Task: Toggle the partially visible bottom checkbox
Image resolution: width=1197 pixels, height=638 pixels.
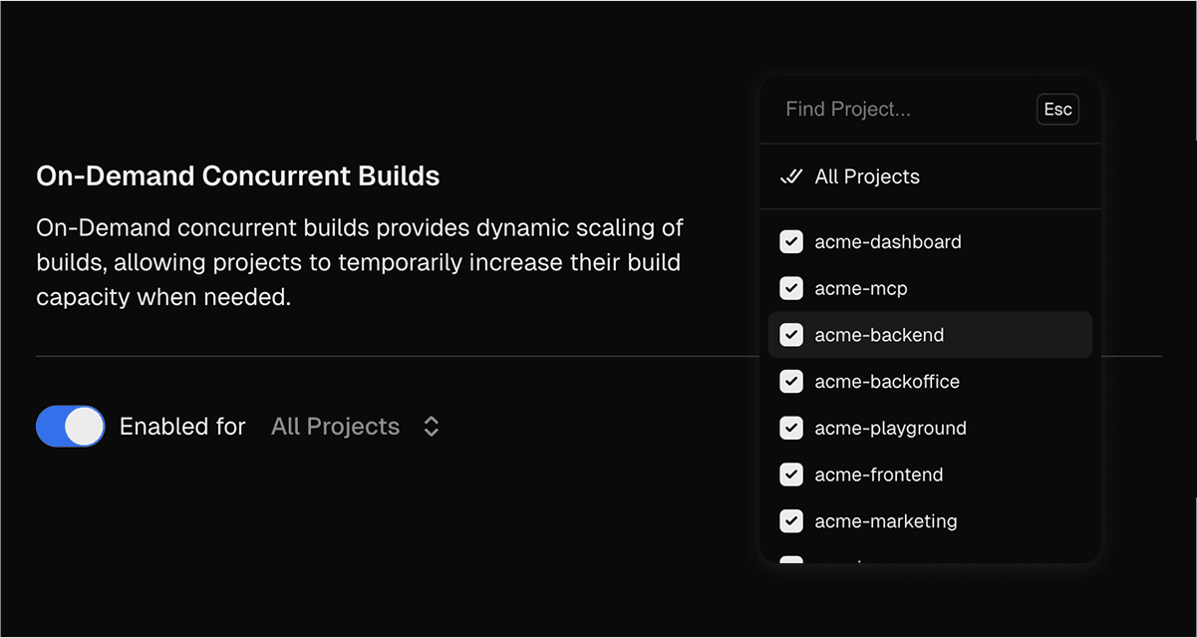Action: [791, 560]
